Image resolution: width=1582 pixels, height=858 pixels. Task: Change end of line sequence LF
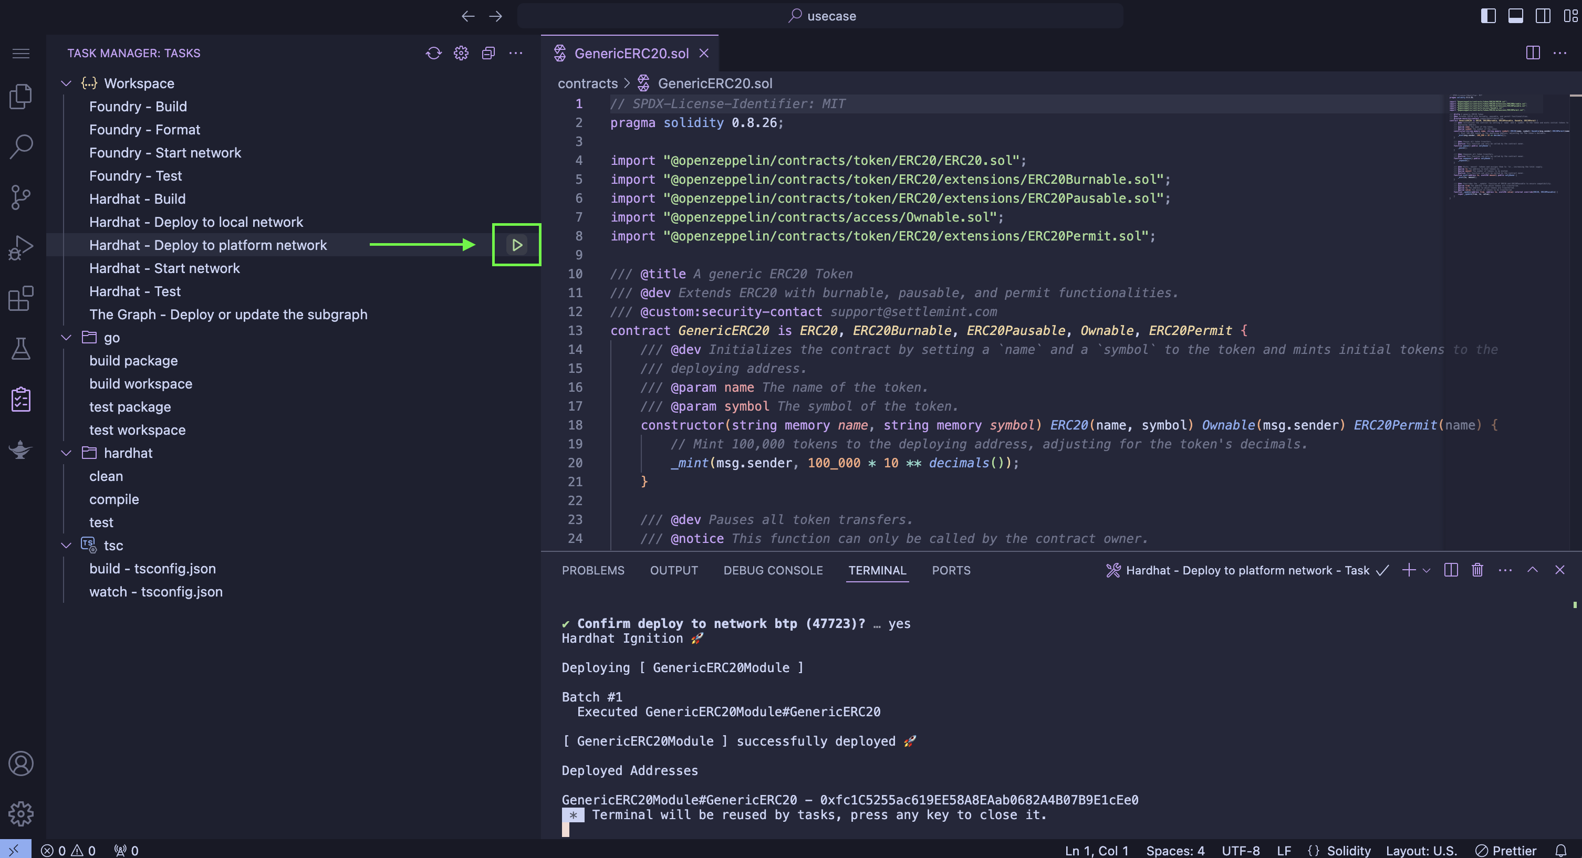pos(1284,851)
